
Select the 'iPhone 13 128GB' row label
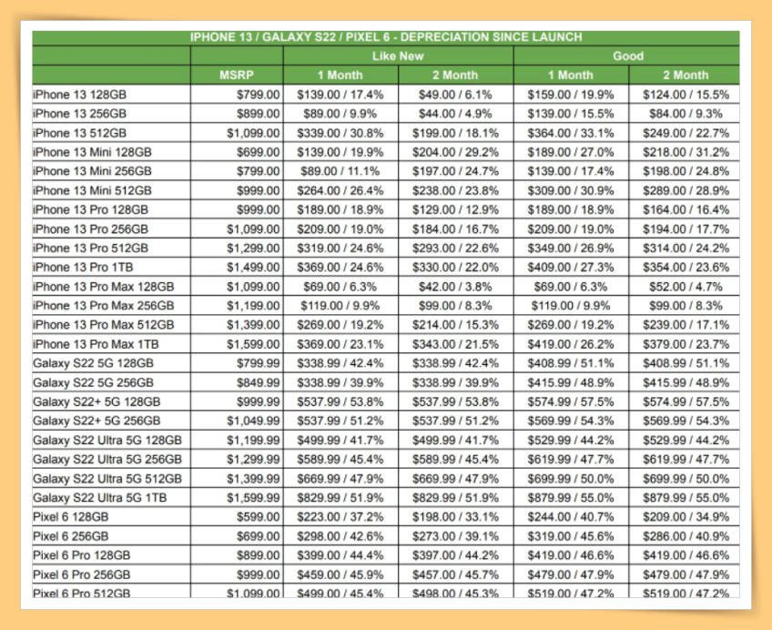(x=80, y=95)
